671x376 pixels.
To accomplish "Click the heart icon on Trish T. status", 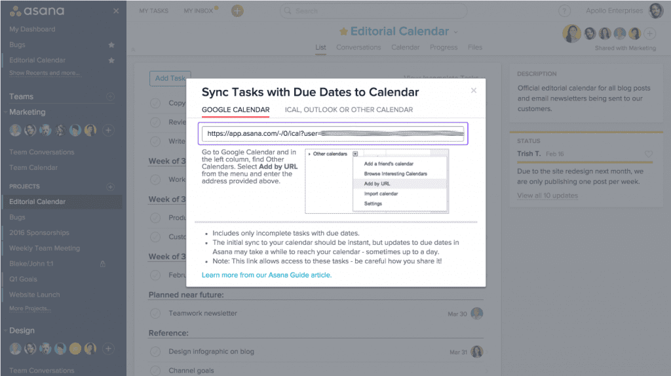I will pos(649,154).
